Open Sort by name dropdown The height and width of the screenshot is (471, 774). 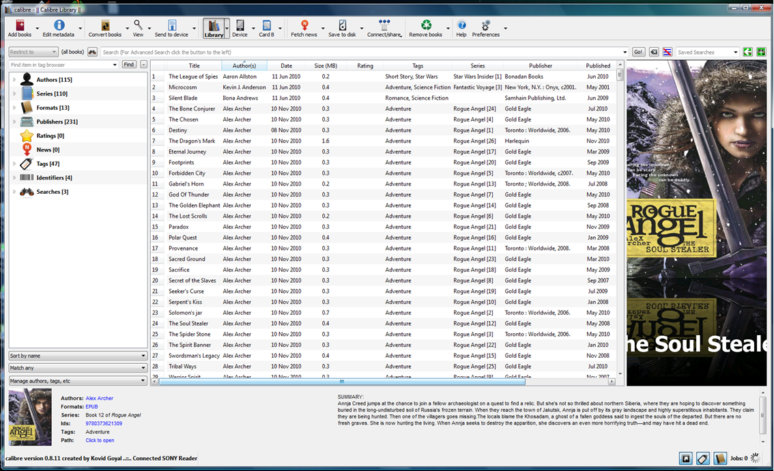coord(78,356)
